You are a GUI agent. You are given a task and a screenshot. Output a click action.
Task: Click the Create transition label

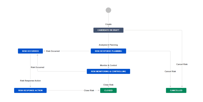(108, 24)
